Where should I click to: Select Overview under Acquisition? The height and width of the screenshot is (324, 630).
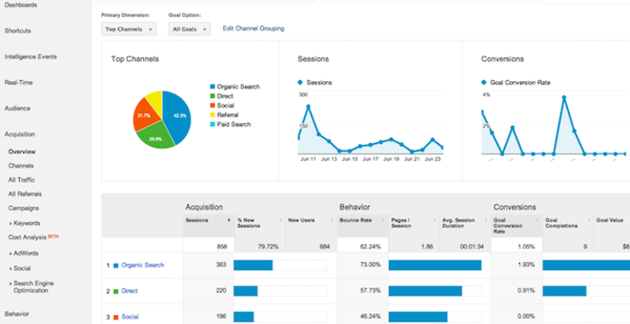(x=22, y=151)
